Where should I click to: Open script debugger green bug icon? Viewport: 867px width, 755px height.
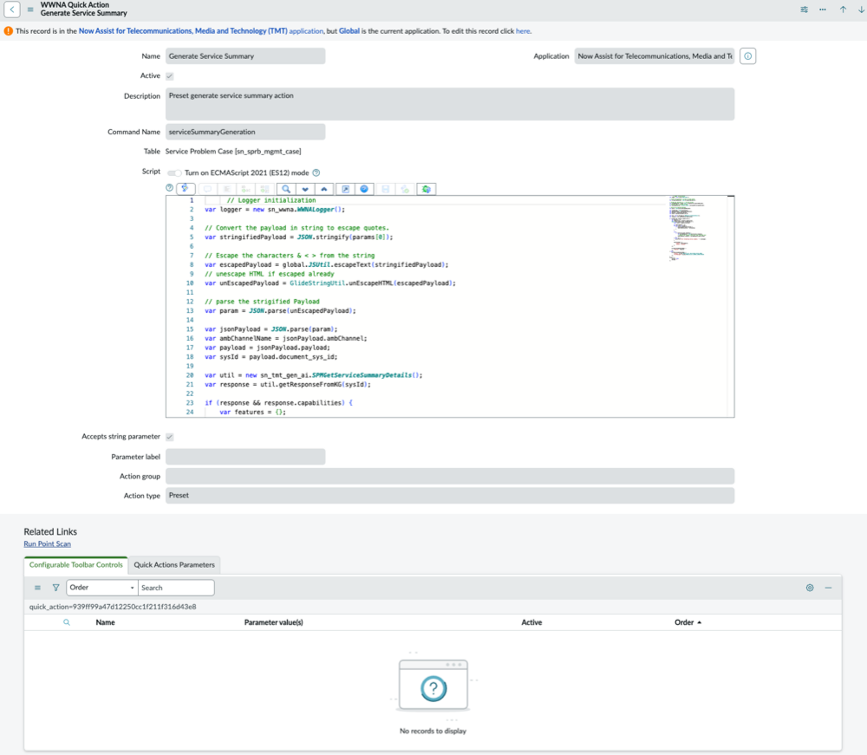[426, 189]
